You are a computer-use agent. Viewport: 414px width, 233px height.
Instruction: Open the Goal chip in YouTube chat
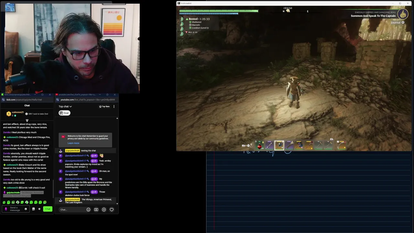[x=64, y=113]
